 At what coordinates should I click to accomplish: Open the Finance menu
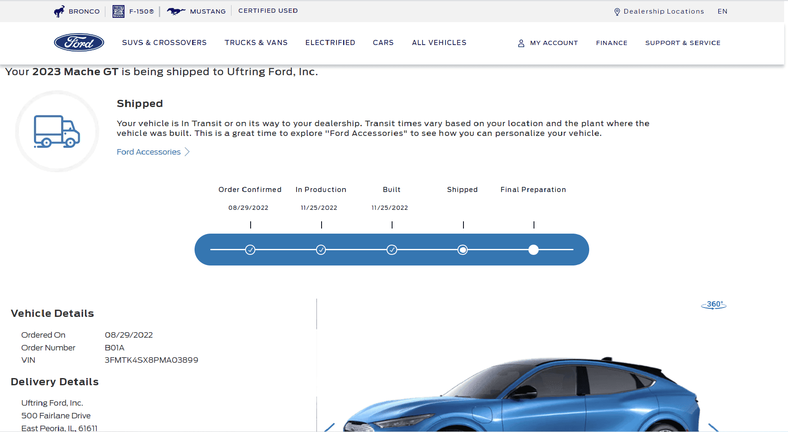pos(612,43)
